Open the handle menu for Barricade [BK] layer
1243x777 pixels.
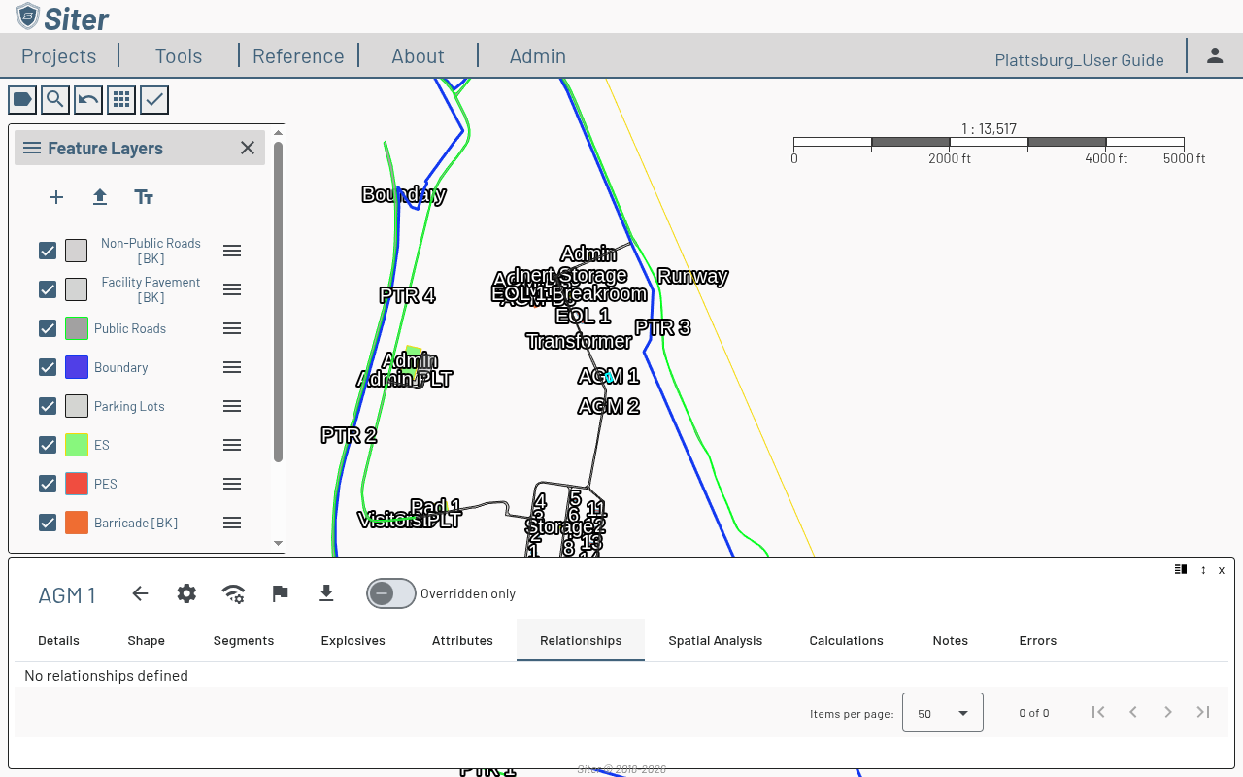tap(232, 523)
